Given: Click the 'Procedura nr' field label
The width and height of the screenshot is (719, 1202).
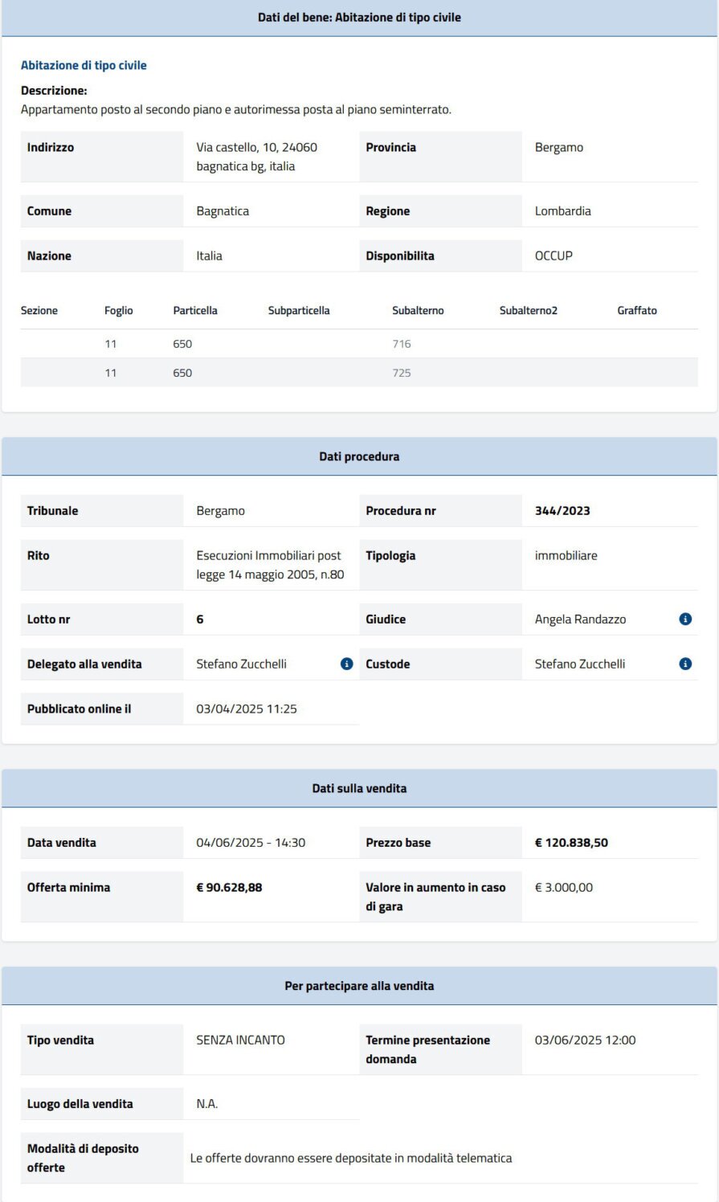Looking at the screenshot, I should 401,511.
